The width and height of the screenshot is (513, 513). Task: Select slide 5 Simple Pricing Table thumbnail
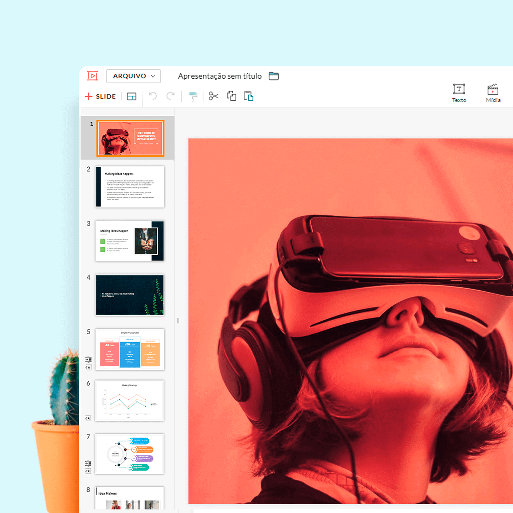point(130,350)
